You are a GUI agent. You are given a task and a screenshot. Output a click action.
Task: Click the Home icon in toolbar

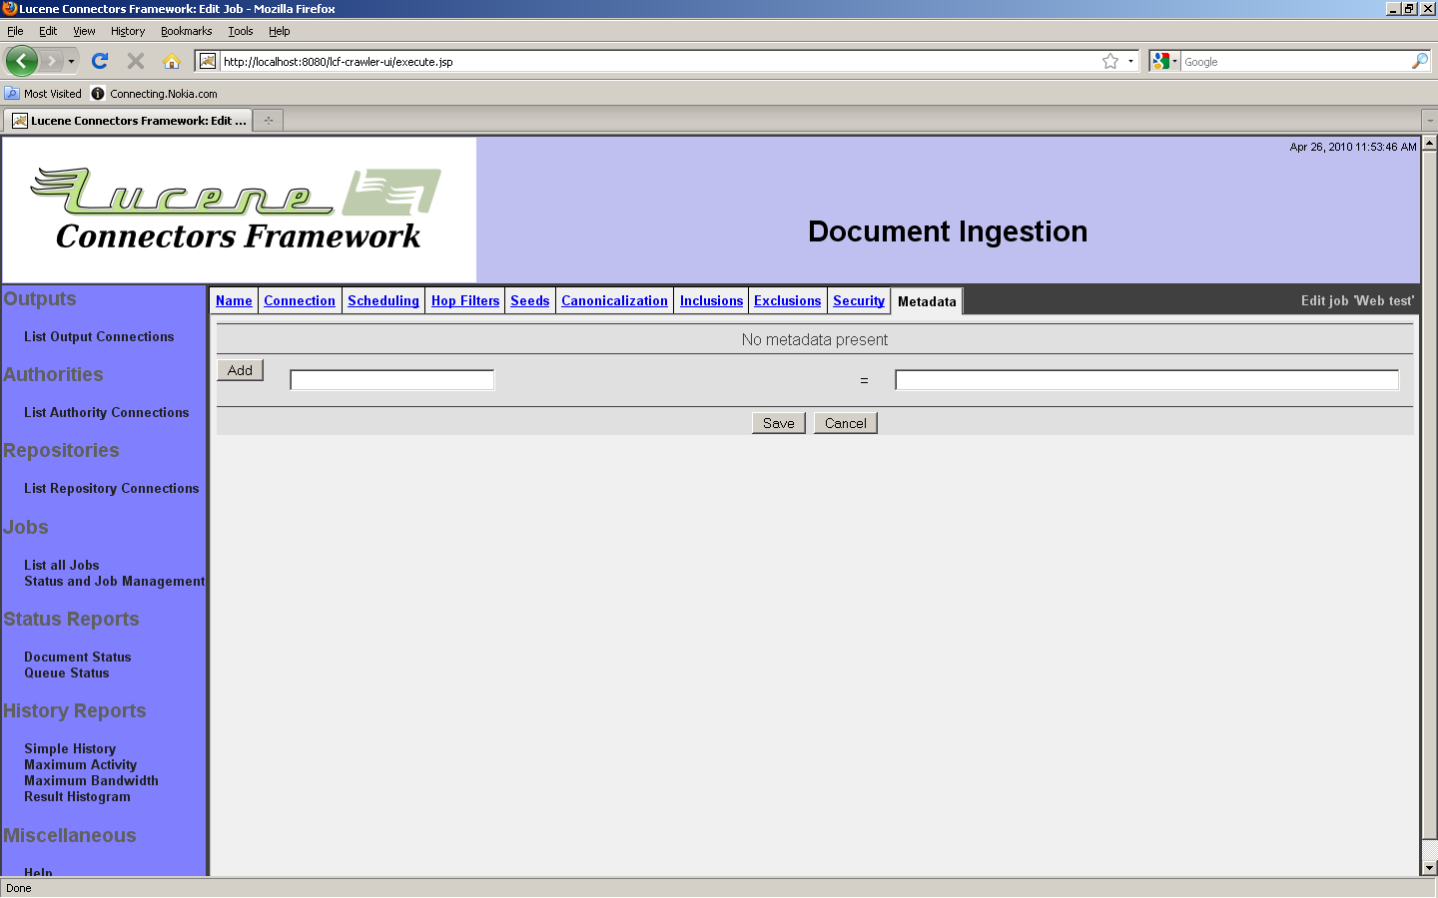(x=172, y=61)
